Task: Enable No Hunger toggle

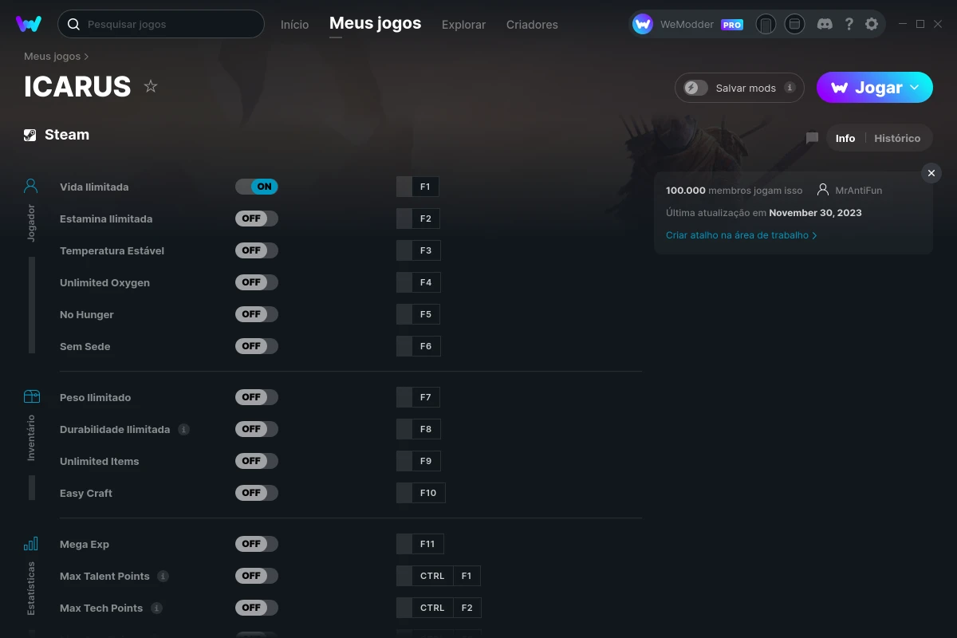Action: pyautogui.click(x=257, y=314)
